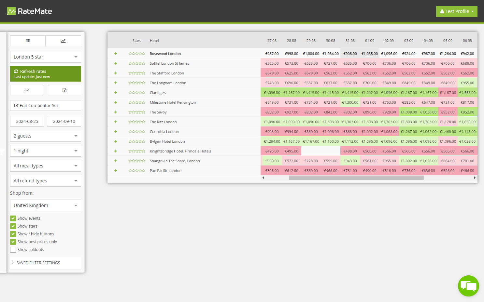The height and width of the screenshot is (302, 484).
Task: Expand the Rosewood London row plus icon
Action: pyautogui.click(x=116, y=54)
